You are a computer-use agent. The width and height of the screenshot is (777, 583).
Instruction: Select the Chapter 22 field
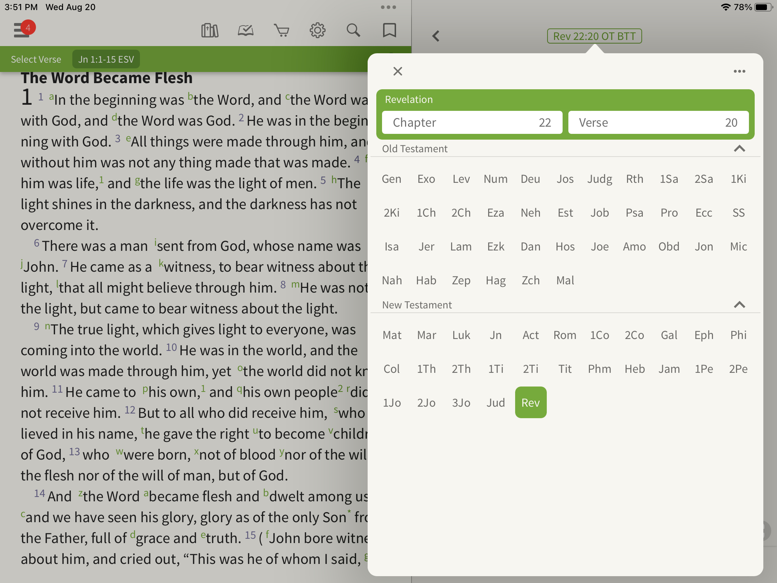(x=472, y=122)
